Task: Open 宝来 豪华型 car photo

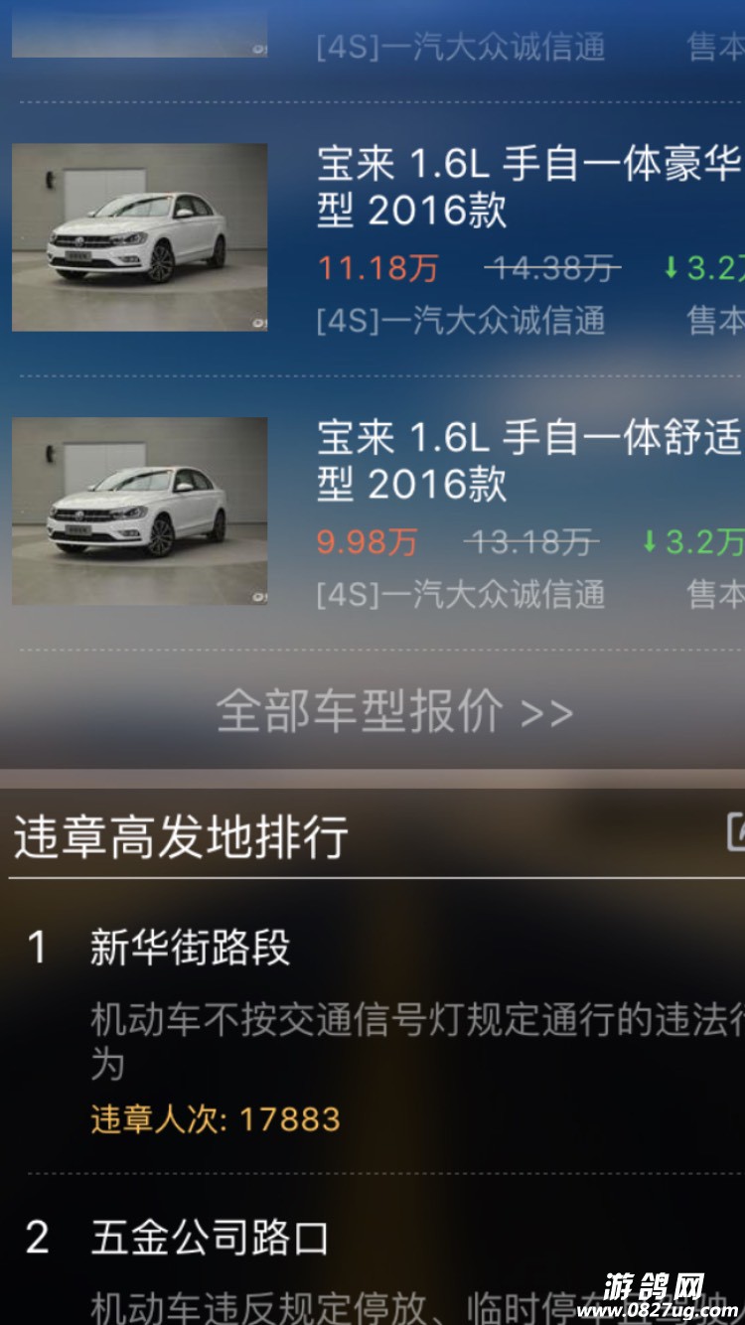Action: pos(139,236)
